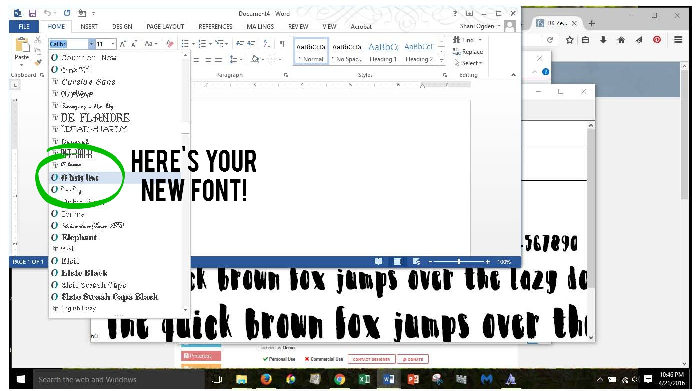This screenshot has height=391, width=698.
Task: Click the Replace button
Action: pyautogui.click(x=468, y=51)
